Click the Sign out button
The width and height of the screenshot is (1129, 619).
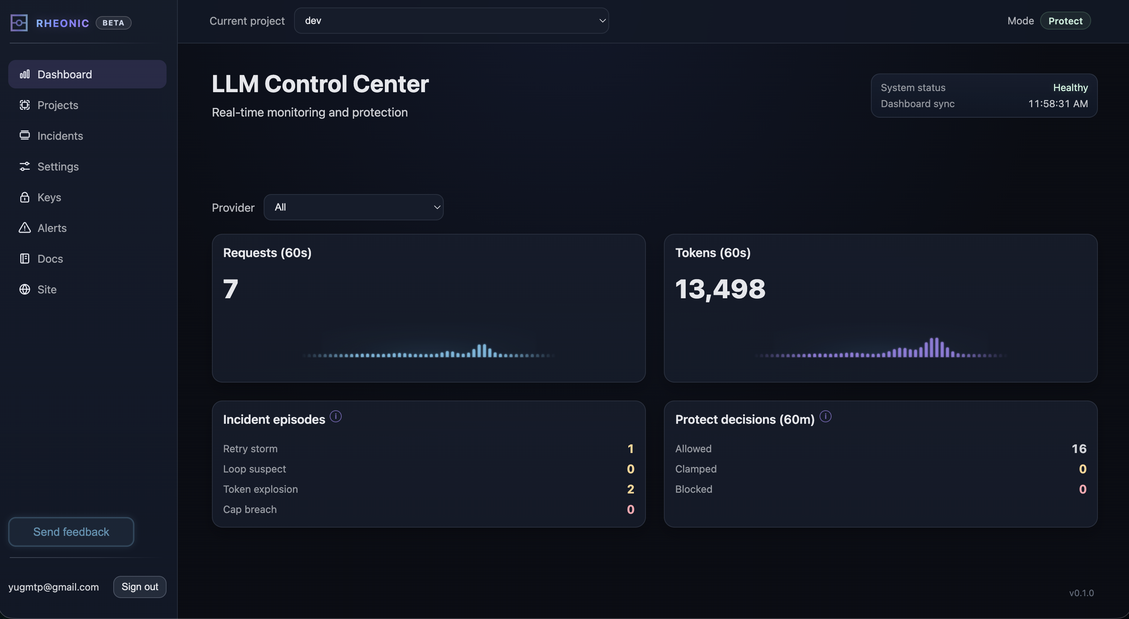140,587
